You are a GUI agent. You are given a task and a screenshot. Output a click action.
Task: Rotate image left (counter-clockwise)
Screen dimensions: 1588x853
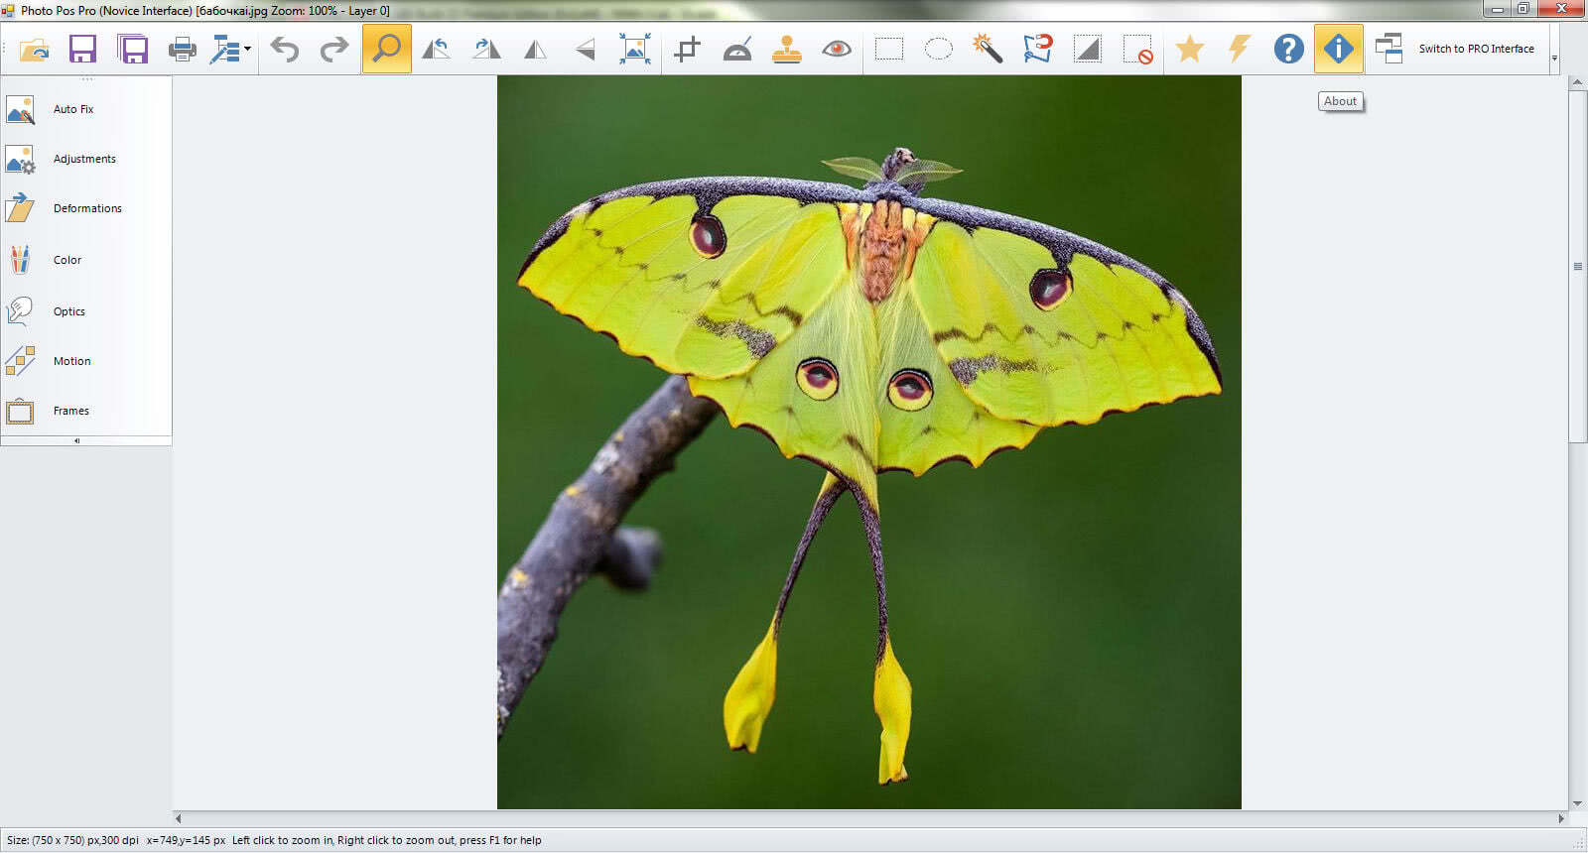coord(437,49)
